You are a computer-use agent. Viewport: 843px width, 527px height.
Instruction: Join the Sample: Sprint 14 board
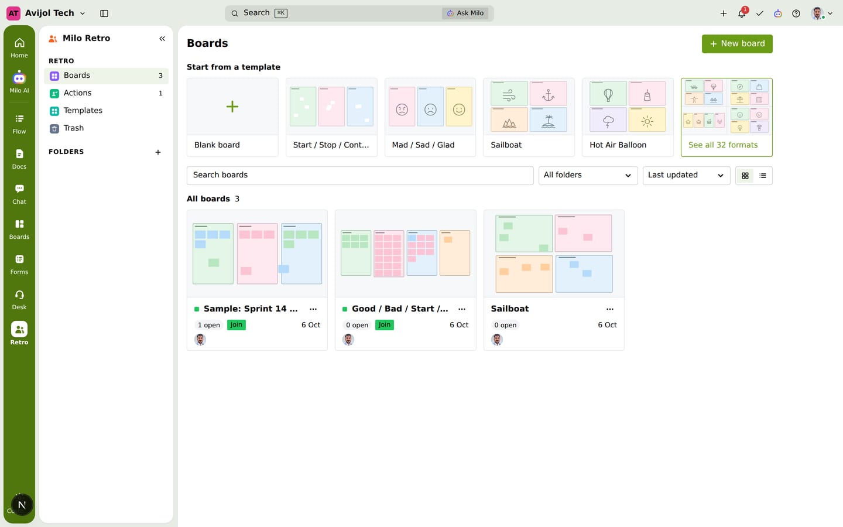[x=236, y=325]
